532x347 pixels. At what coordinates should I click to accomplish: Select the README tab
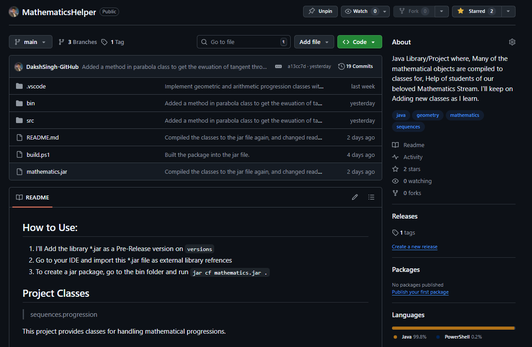pos(32,198)
